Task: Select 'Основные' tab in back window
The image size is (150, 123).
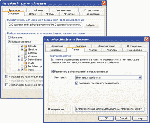Action: point(13,14)
